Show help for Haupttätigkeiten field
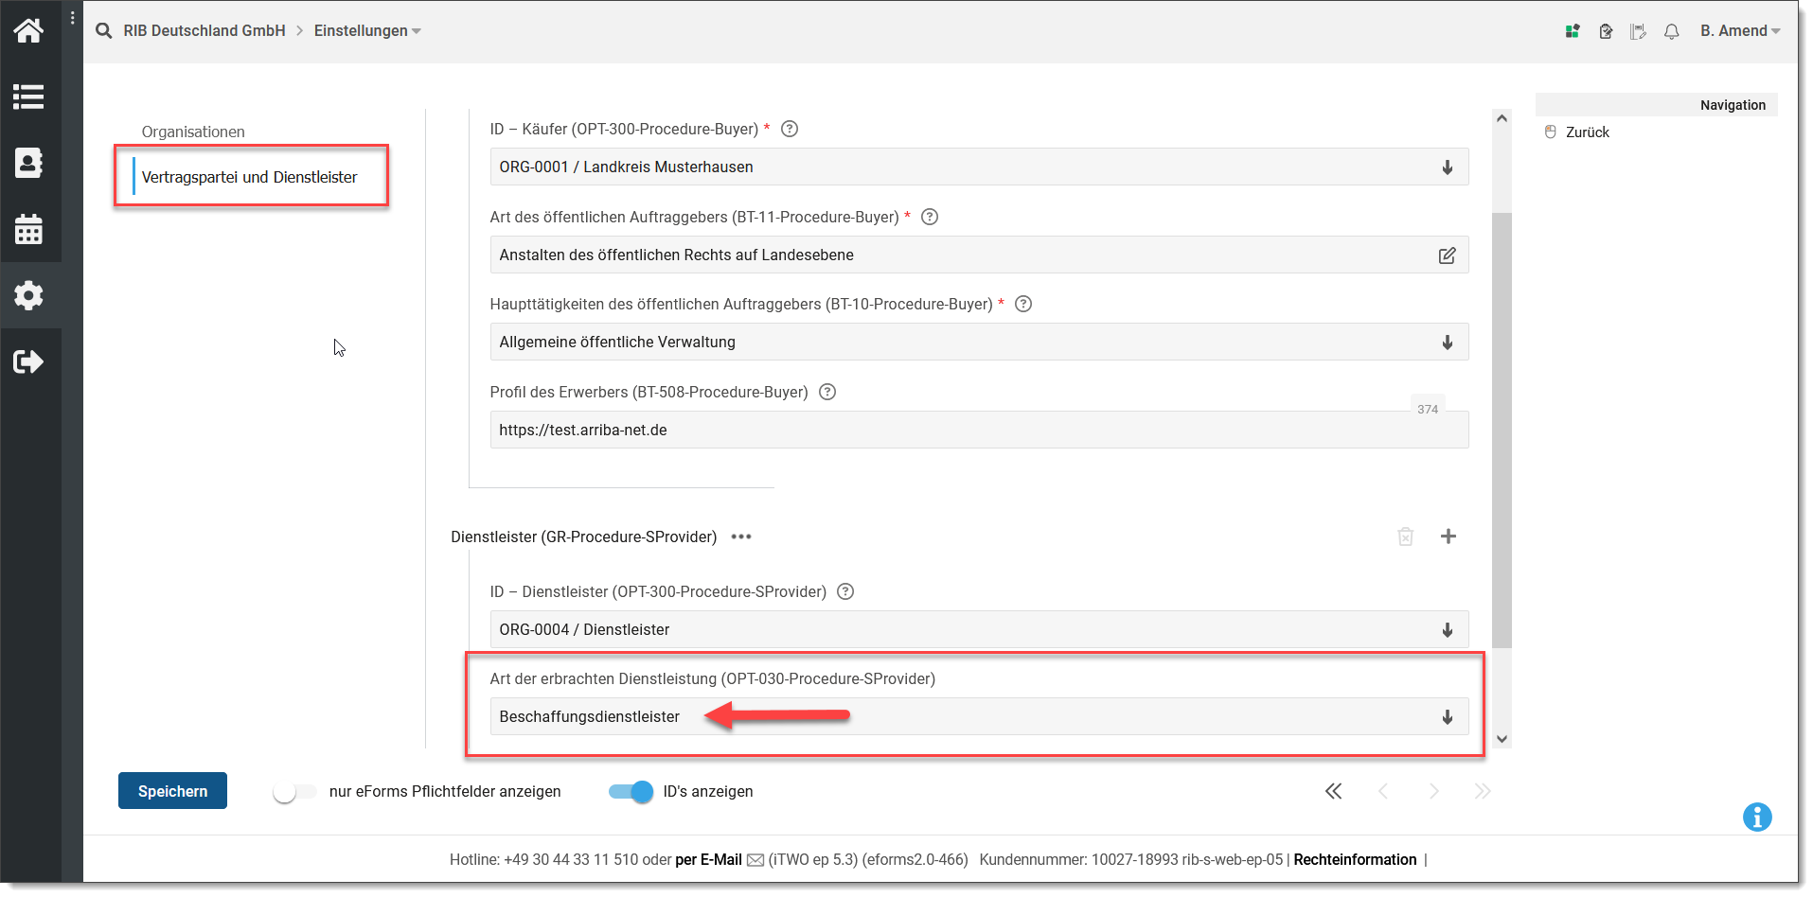1813x897 pixels. [x=1023, y=304]
